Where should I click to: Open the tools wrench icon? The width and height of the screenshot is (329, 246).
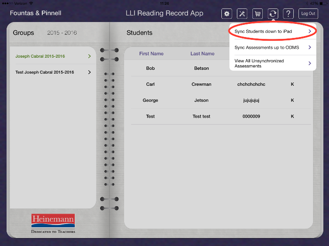pos(242,14)
